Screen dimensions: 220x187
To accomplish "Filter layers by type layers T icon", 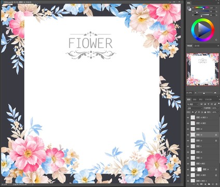I will point(209,104).
